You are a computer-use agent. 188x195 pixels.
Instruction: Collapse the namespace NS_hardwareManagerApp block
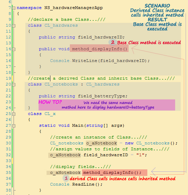(x=14, y=8)
